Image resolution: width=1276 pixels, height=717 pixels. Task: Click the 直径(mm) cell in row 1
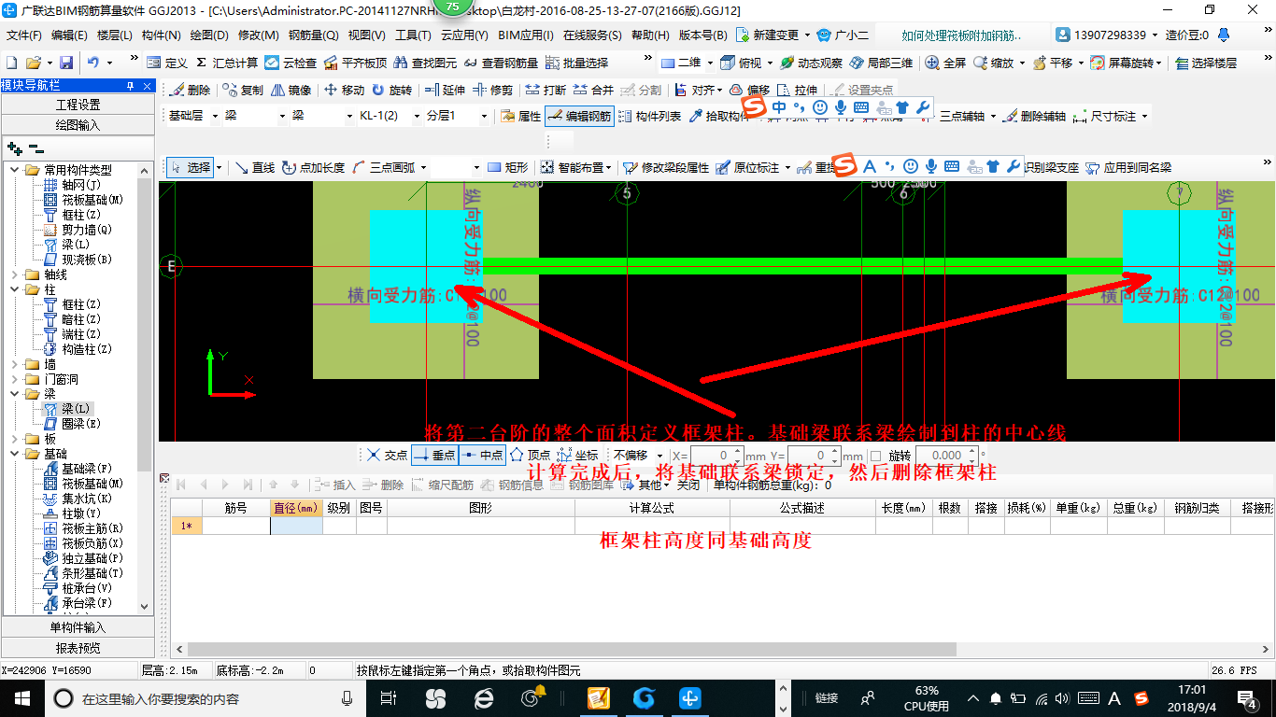pos(296,527)
